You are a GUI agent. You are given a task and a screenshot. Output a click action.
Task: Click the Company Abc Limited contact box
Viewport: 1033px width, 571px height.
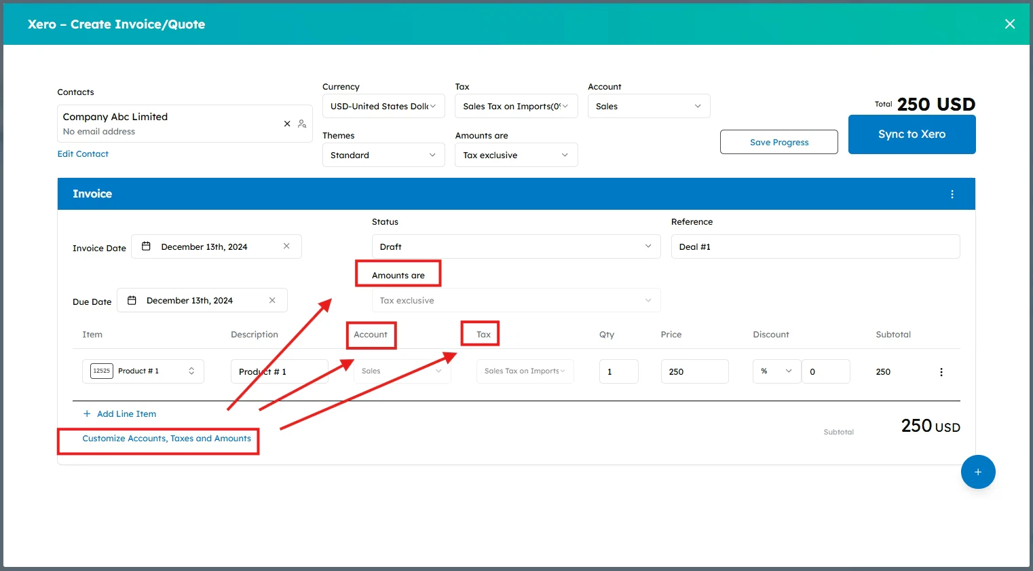coord(185,124)
